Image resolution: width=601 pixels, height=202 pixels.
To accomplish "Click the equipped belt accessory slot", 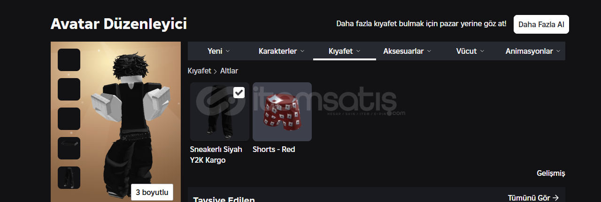I will click(x=69, y=148).
